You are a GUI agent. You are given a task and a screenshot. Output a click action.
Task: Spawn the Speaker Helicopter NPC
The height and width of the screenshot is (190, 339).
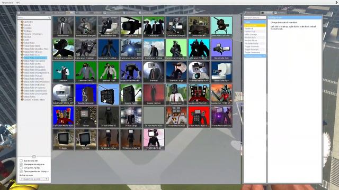(x=86, y=94)
